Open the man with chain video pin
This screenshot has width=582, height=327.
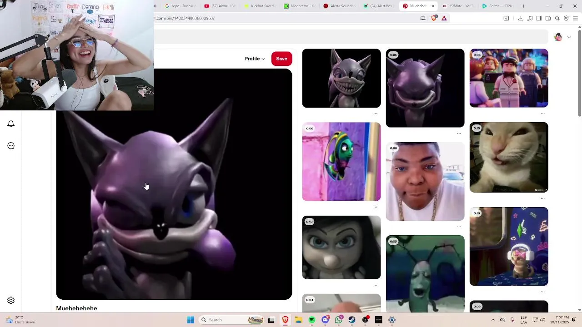(425, 181)
